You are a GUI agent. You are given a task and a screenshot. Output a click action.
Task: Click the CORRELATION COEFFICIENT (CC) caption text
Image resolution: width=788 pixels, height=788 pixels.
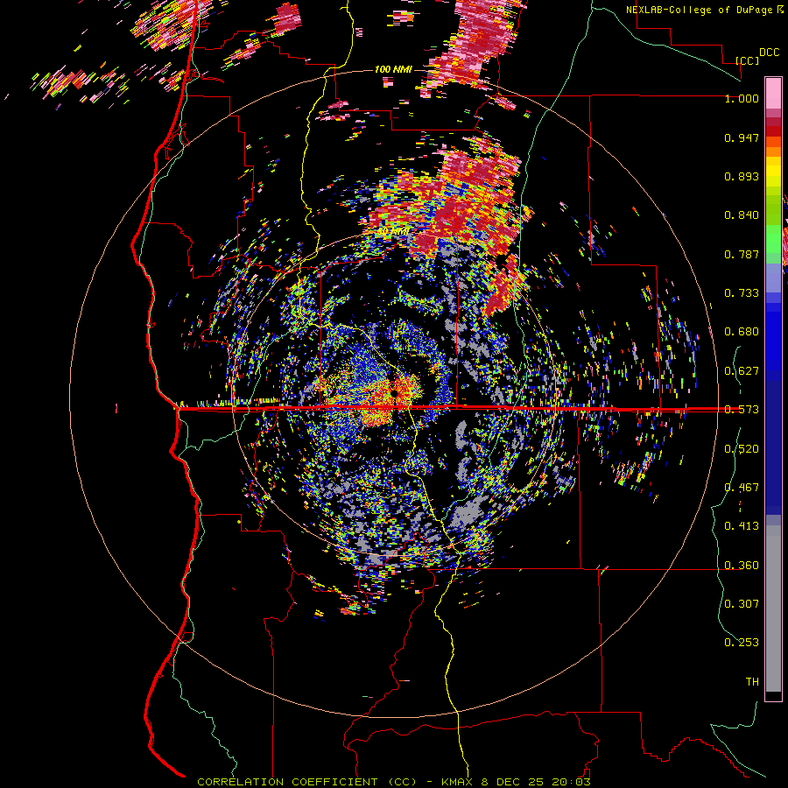pyautogui.click(x=306, y=782)
